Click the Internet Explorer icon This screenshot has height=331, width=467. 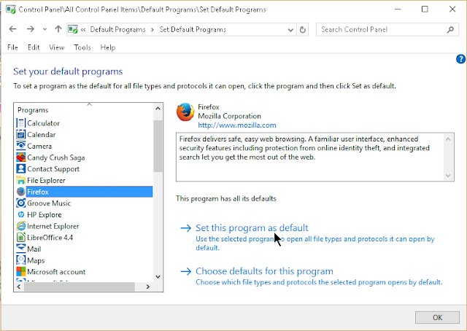(x=21, y=226)
